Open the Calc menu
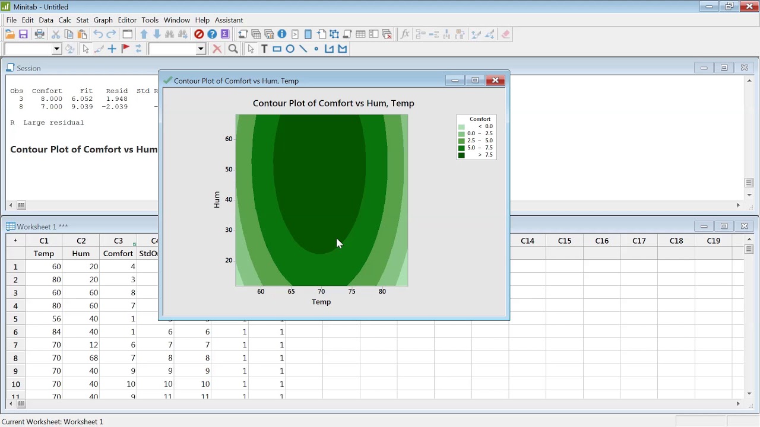 point(65,20)
